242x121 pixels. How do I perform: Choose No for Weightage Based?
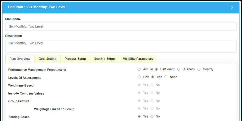152,85
